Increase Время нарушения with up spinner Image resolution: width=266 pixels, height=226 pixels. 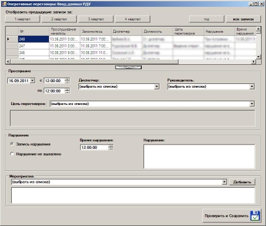pos(111,146)
